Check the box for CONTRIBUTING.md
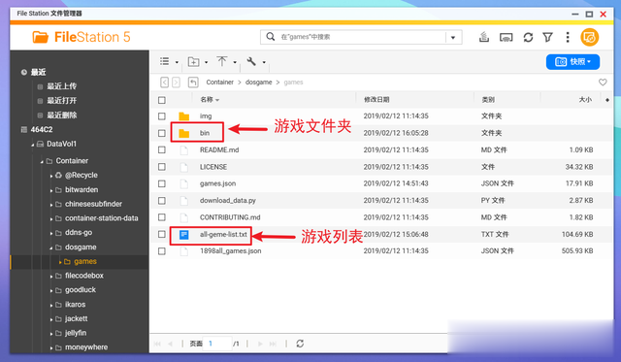Viewport: 621px width, 362px height. [x=162, y=217]
